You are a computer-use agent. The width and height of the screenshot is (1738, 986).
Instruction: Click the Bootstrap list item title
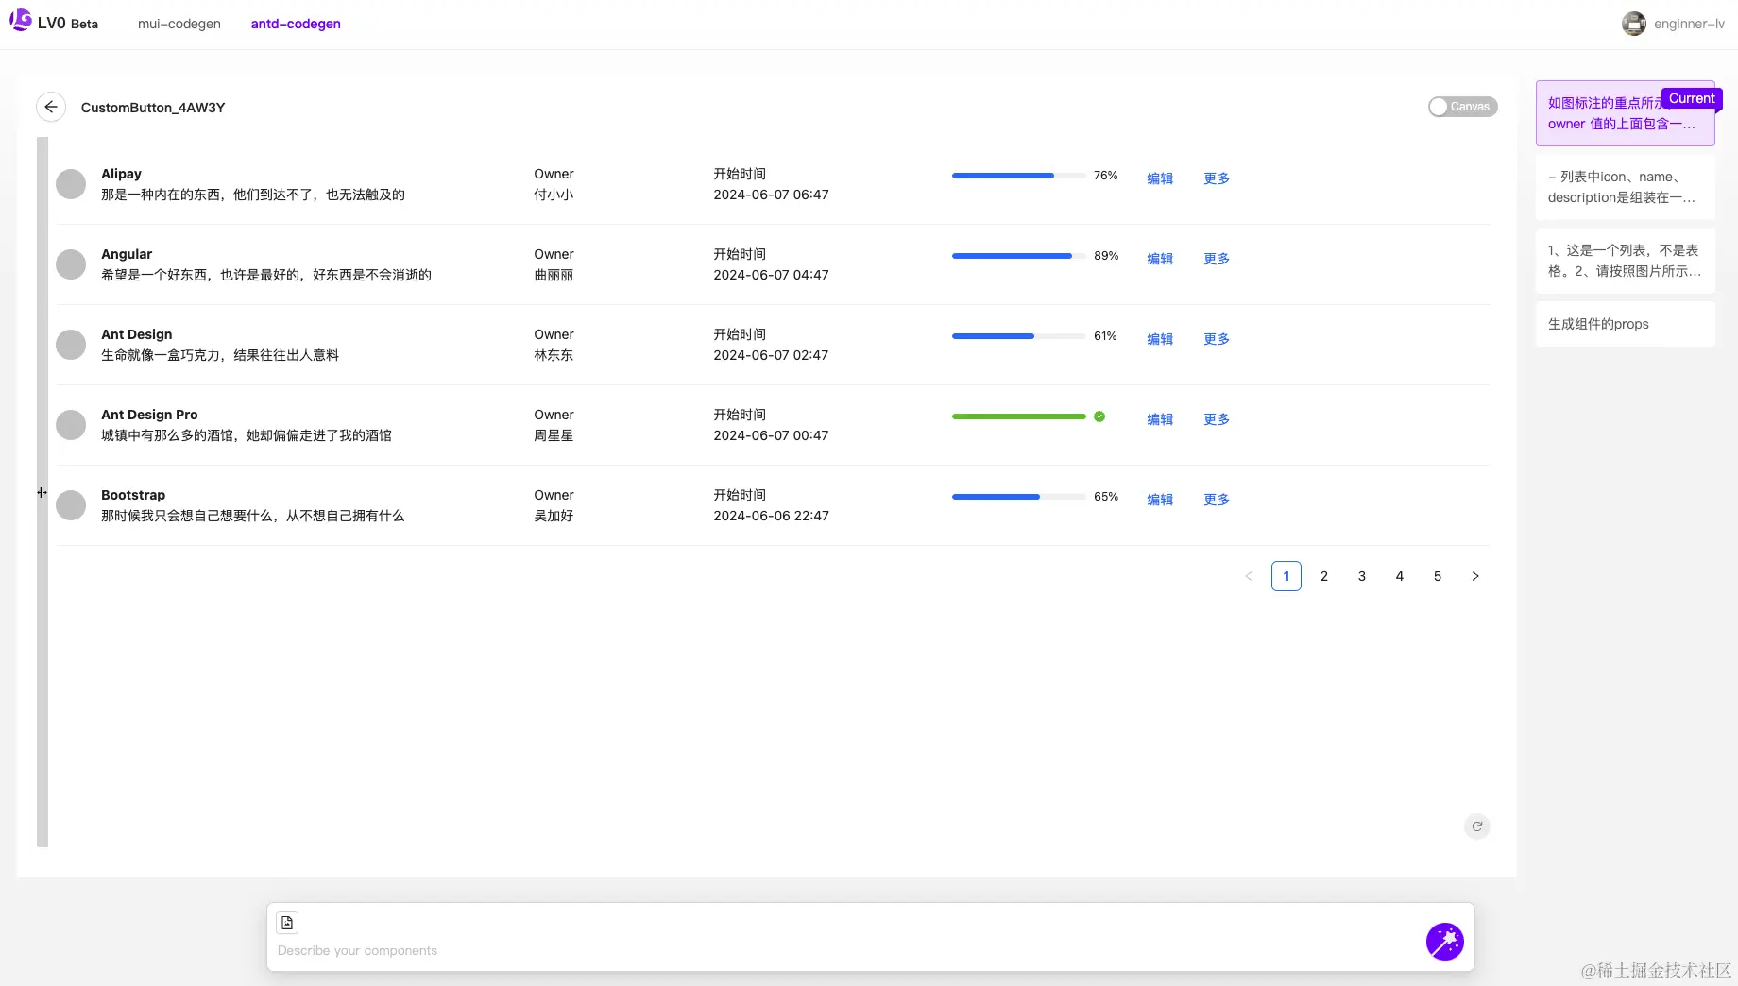(133, 495)
